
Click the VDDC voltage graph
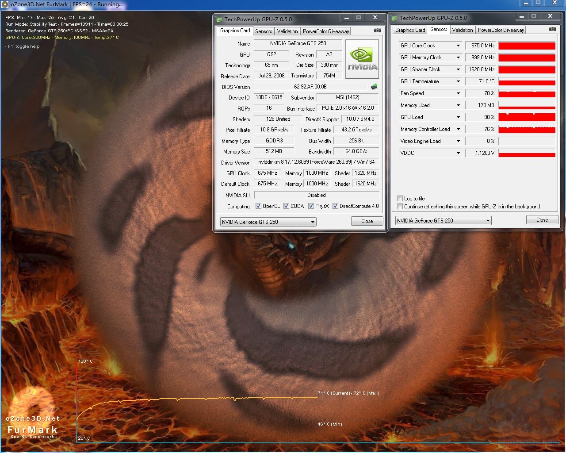point(527,153)
